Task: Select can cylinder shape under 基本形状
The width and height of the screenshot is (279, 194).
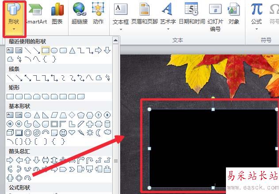Action: click(107, 124)
